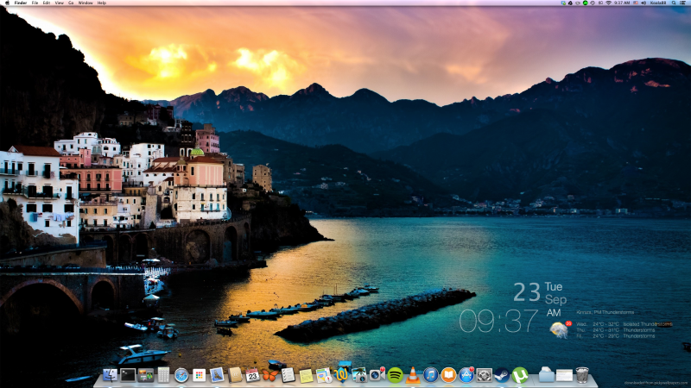Screen dimensions: 691x388
Task: Open the Window menu
Action: pyautogui.click(x=86, y=3)
